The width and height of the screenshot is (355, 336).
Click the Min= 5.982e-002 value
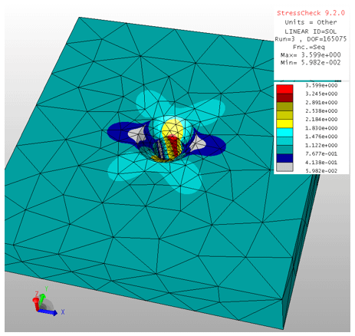311,63
